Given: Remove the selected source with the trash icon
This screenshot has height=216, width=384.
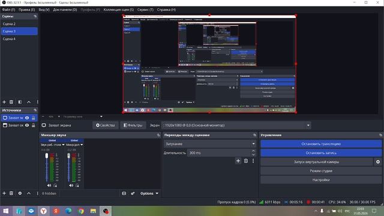Looking at the screenshot, I should pos(11,193).
